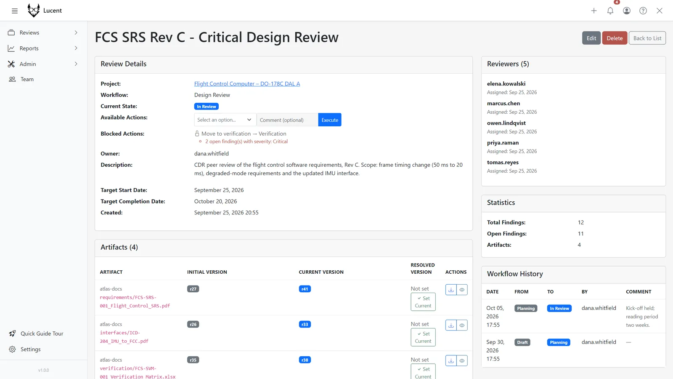Click the Planning badge in the Oct 05 history row
The width and height of the screenshot is (673, 379).
(526, 308)
